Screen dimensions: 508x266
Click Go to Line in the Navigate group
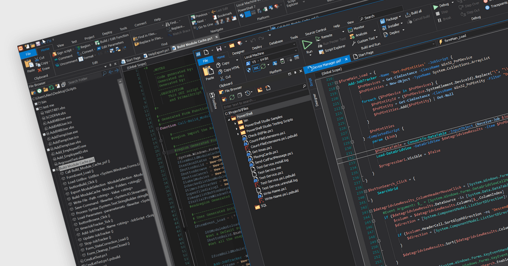(203, 26)
